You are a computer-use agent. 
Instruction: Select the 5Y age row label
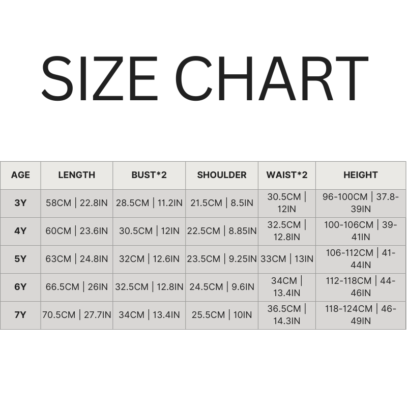point(20,259)
